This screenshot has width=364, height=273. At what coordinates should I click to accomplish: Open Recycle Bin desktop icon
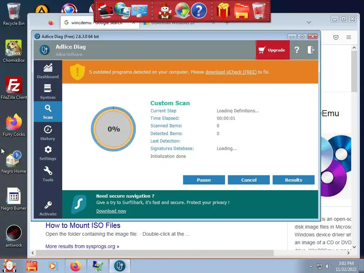tap(14, 14)
